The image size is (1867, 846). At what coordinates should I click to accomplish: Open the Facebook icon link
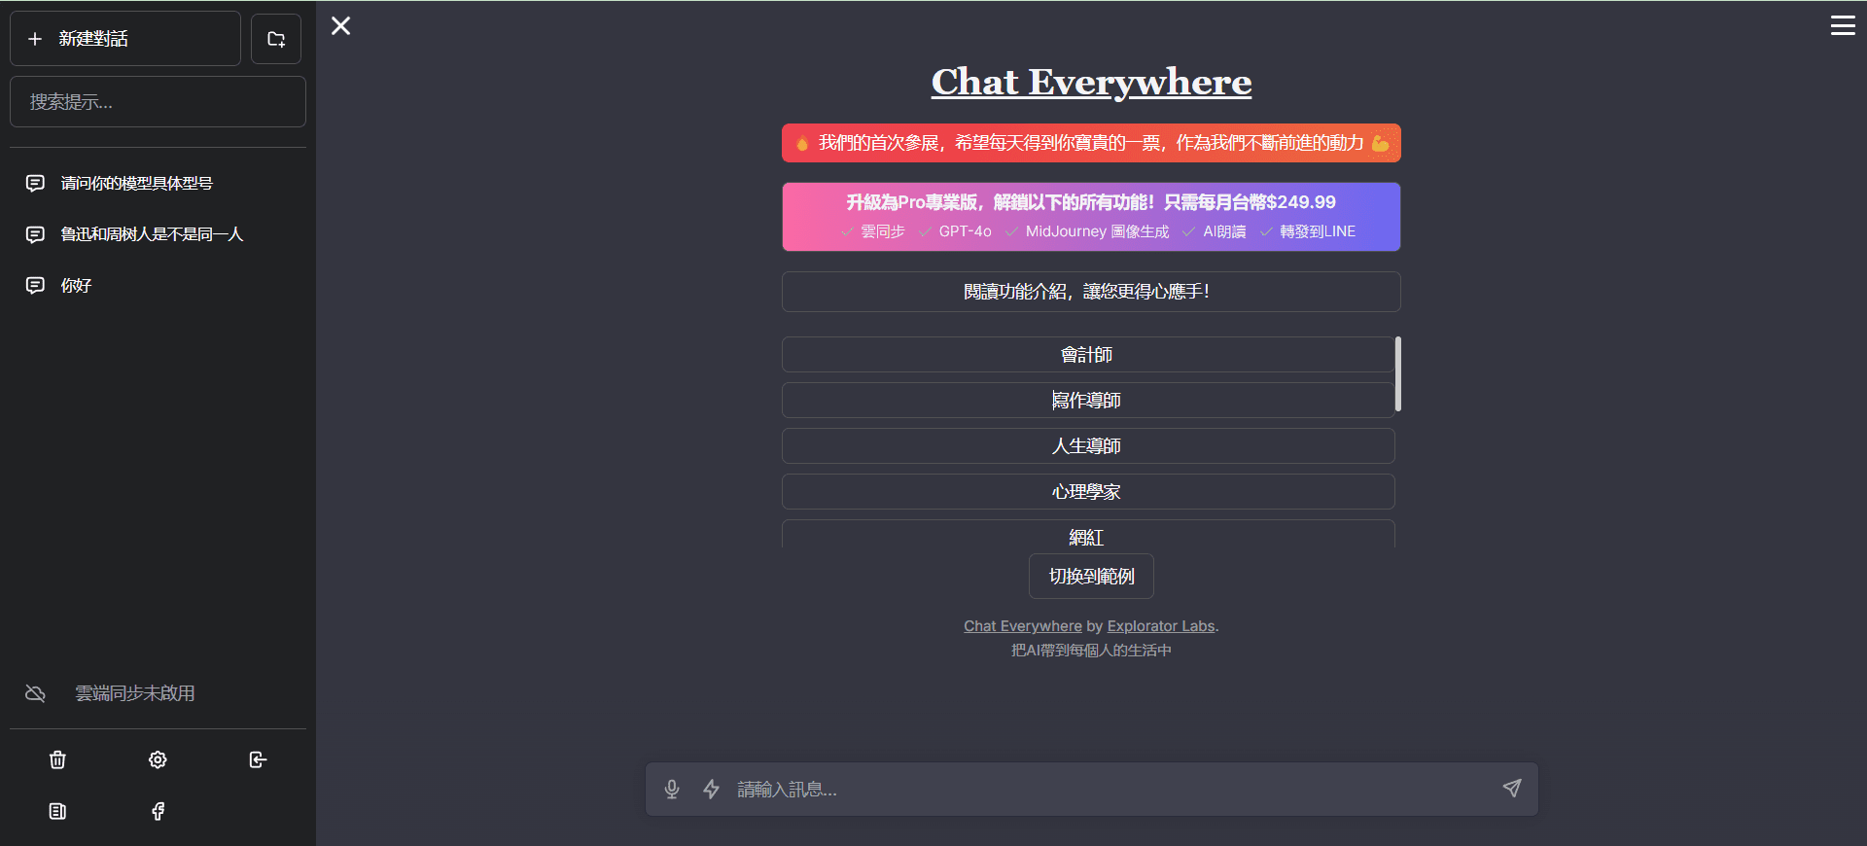click(x=158, y=811)
